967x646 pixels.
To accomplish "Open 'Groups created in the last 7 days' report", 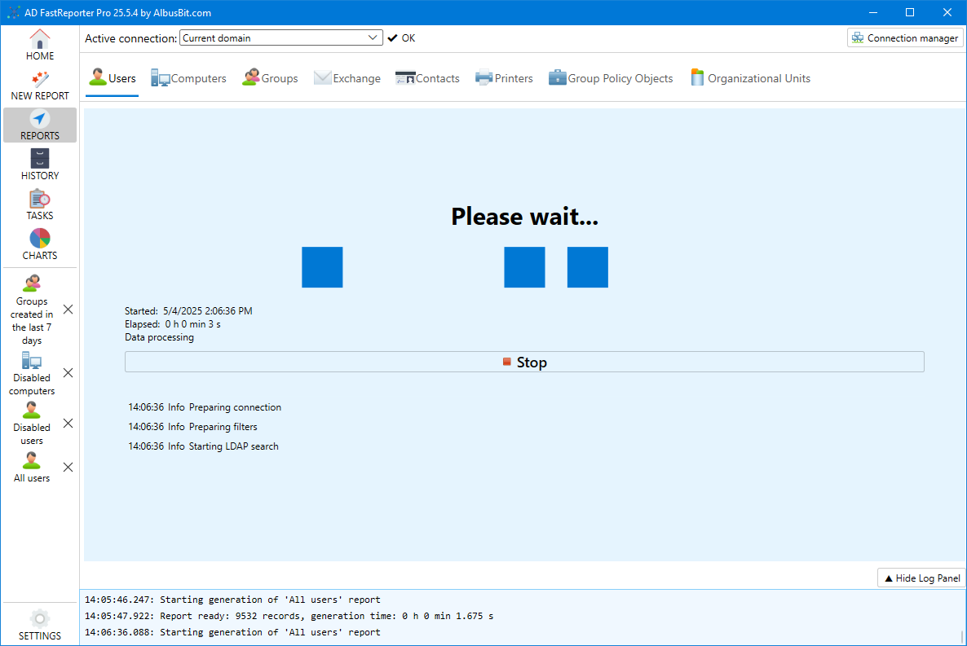I will 32,310.
